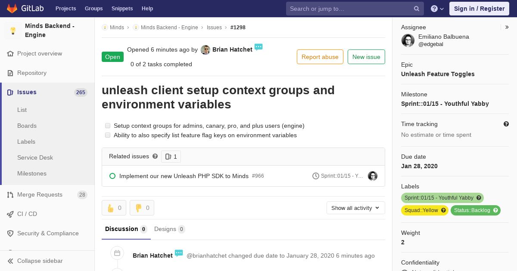Click the Sign in / Register button
Image resolution: width=517 pixels, height=271 pixels.
click(x=479, y=9)
